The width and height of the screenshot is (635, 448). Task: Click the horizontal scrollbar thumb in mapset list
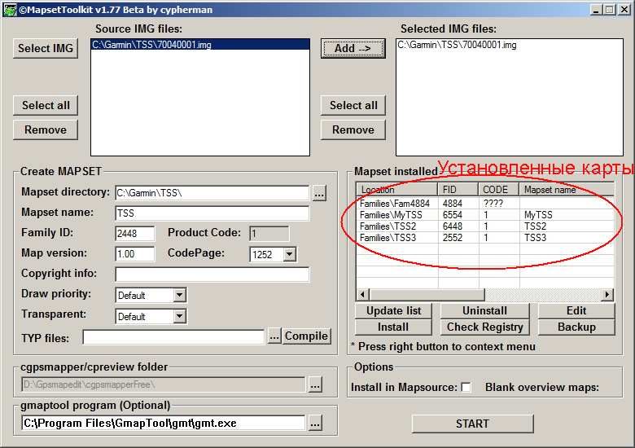pos(427,295)
